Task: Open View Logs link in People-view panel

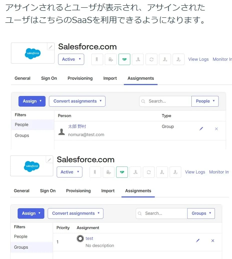Action: click(198, 59)
